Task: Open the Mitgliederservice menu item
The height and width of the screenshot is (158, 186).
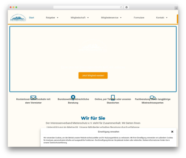Action: point(110,18)
